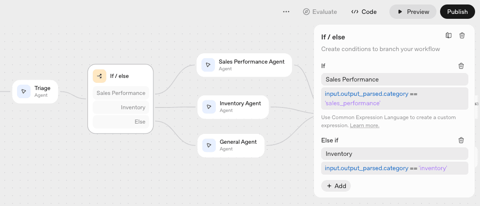This screenshot has height=206, width=480.
Task: Click the General Agent node icon
Action: click(x=209, y=145)
